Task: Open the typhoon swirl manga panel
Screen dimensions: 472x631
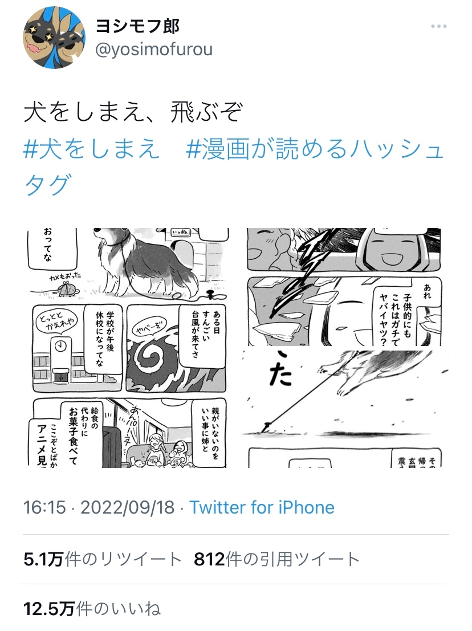Action: [176, 348]
